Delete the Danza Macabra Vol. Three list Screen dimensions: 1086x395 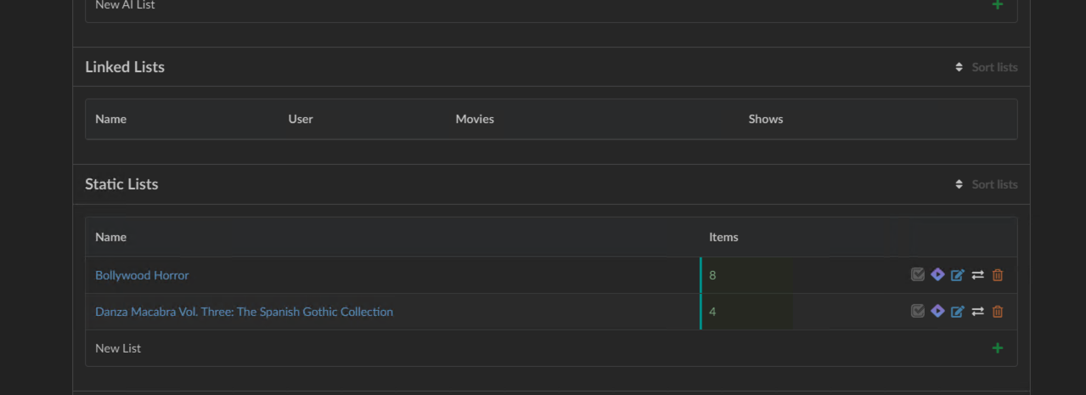[x=998, y=312]
